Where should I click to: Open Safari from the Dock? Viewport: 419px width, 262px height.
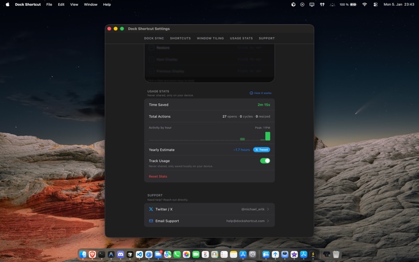coord(149,254)
